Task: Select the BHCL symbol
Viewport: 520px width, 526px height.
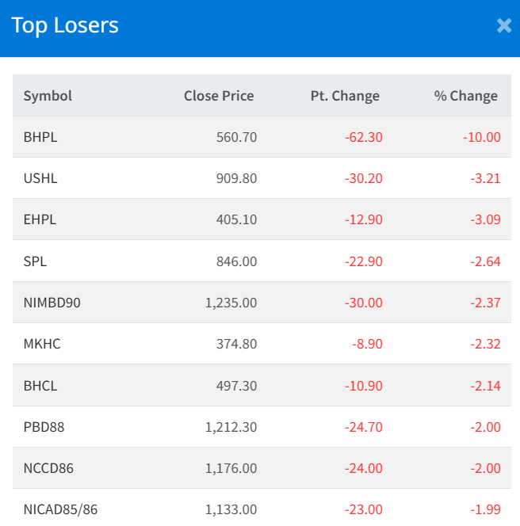Action: pyautogui.click(x=40, y=385)
